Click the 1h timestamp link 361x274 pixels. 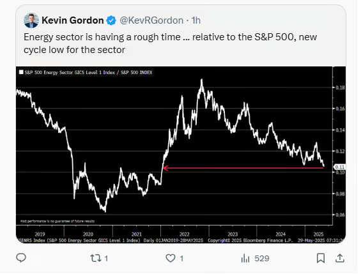coord(196,20)
